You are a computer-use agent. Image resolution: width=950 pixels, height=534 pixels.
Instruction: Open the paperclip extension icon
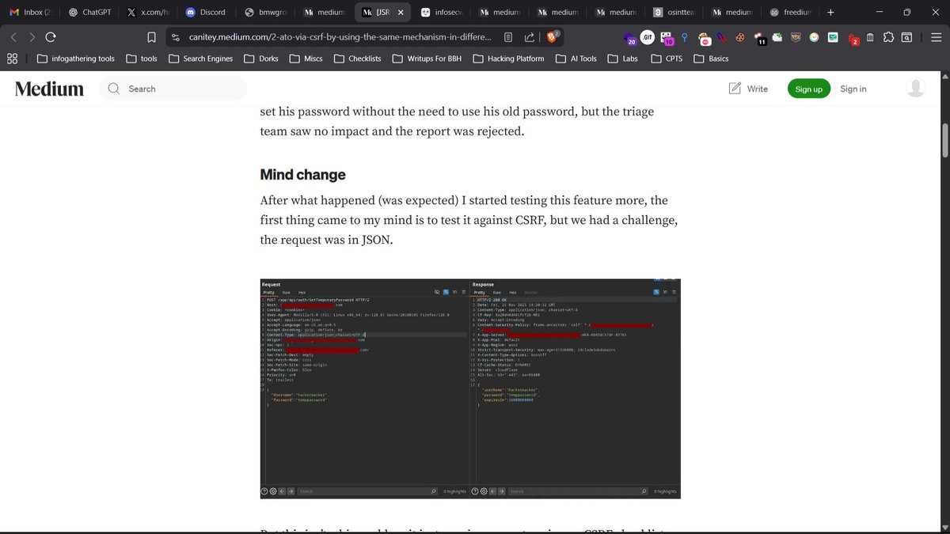pyautogui.click(x=722, y=37)
